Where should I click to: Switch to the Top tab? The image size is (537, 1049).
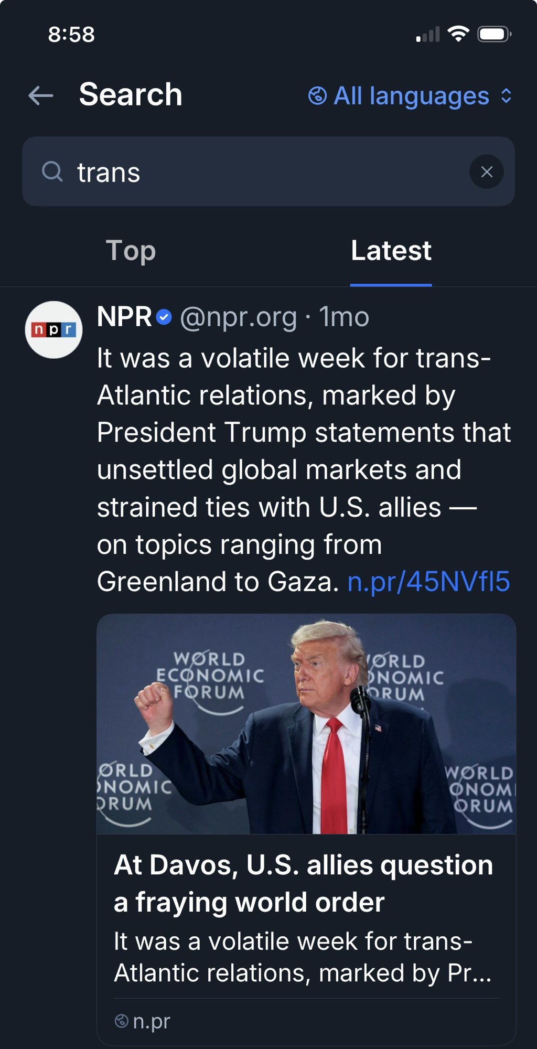tap(131, 251)
